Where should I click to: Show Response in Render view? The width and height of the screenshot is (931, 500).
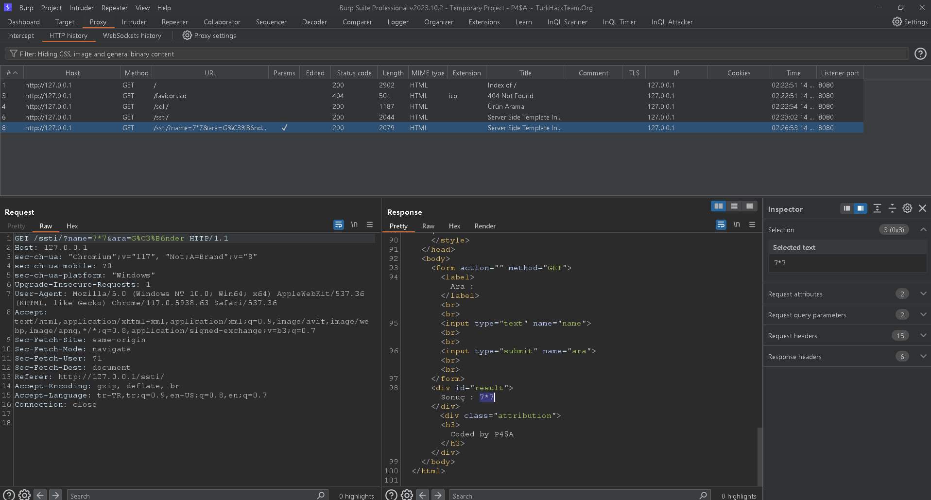coord(485,226)
